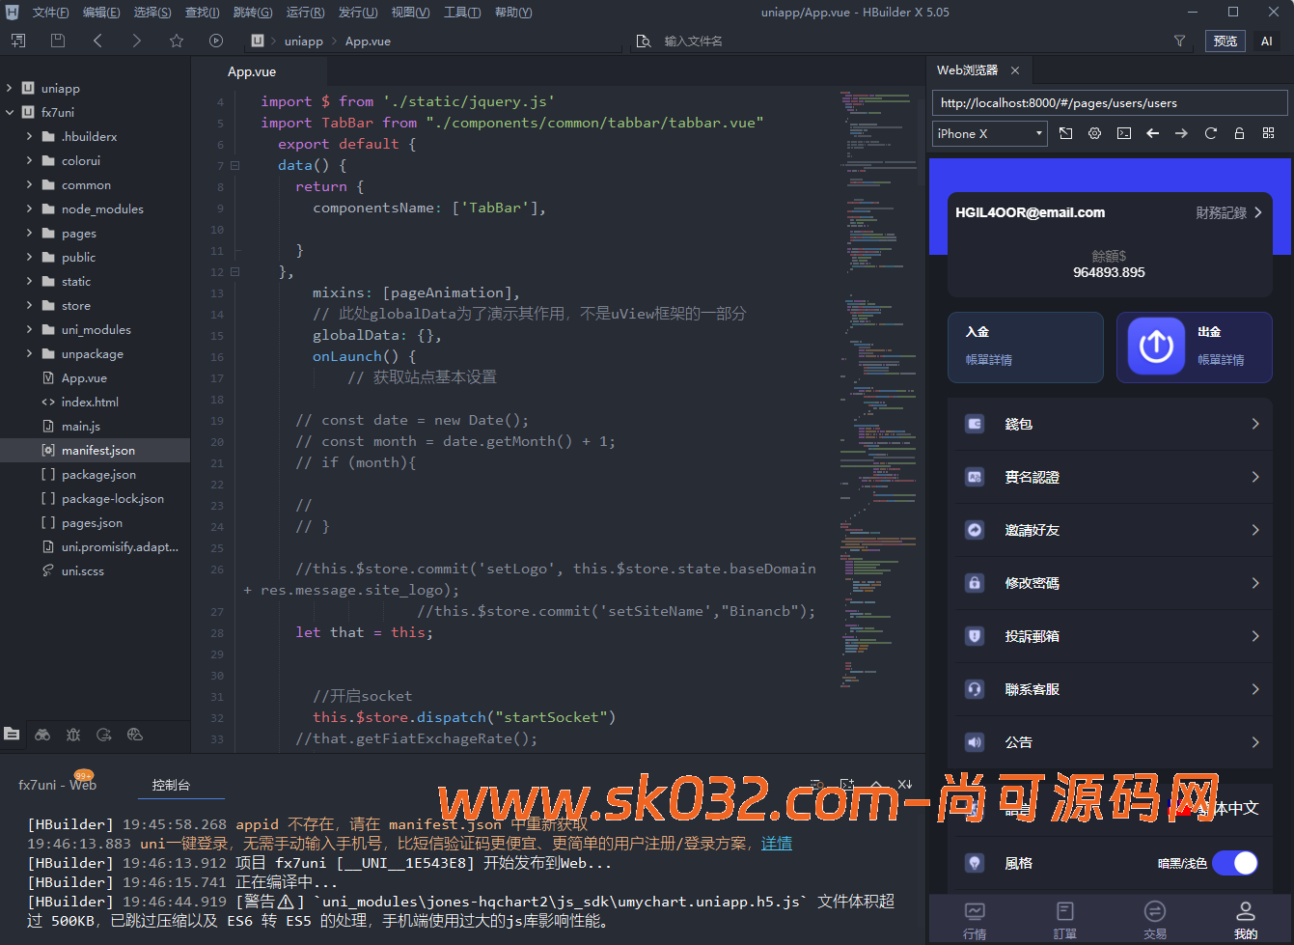This screenshot has height=945, width=1294.
Task: Click the Web browser forward arrow
Action: (1181, 133)
